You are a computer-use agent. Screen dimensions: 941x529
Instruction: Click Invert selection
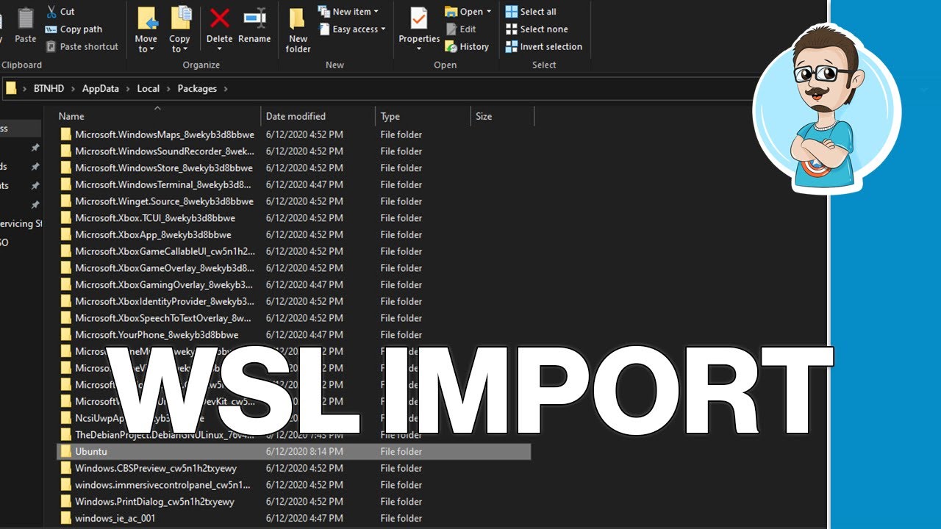[x=543, y=46]
